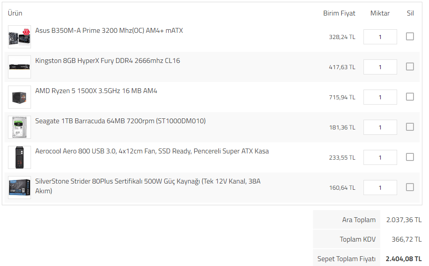Focus the quantity field for AMD Ryzen 5 1500X
The width and height of the screenshot is (429, 266).
(x=380, y=97)
